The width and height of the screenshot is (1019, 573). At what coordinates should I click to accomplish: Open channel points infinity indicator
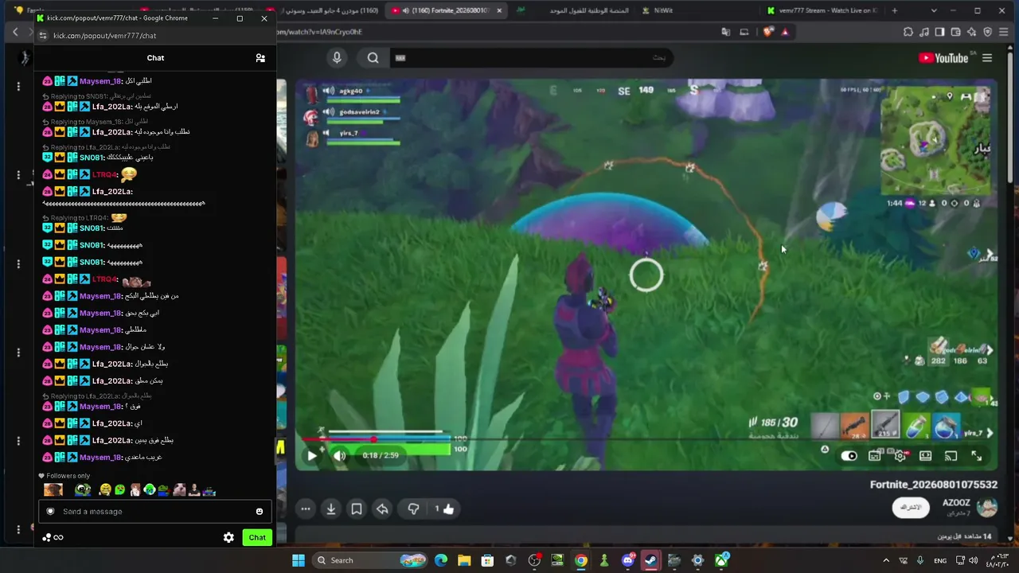(x=53, y=538)
